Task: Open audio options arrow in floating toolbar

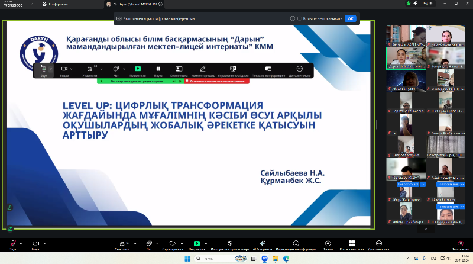Action: pyautogui.click(x=51, y=69)
